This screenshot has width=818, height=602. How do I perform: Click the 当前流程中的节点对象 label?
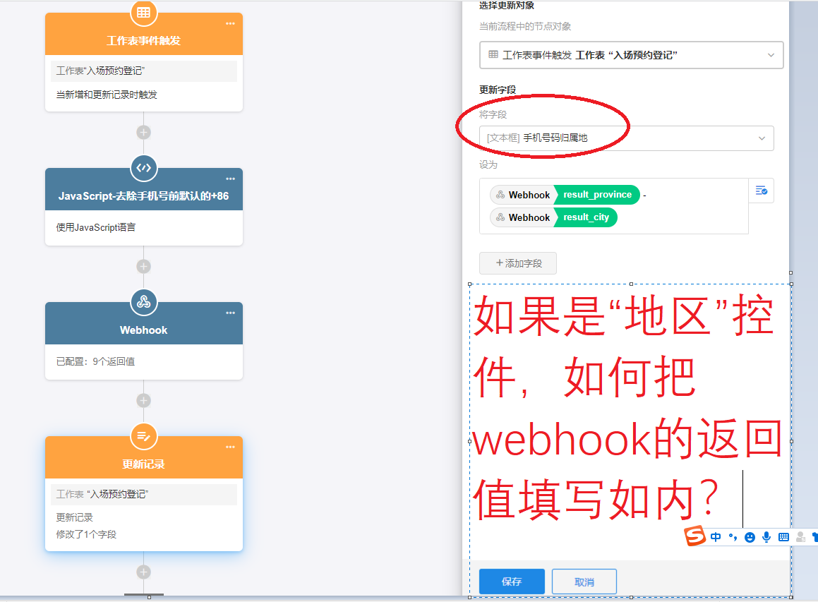[525, 27]
